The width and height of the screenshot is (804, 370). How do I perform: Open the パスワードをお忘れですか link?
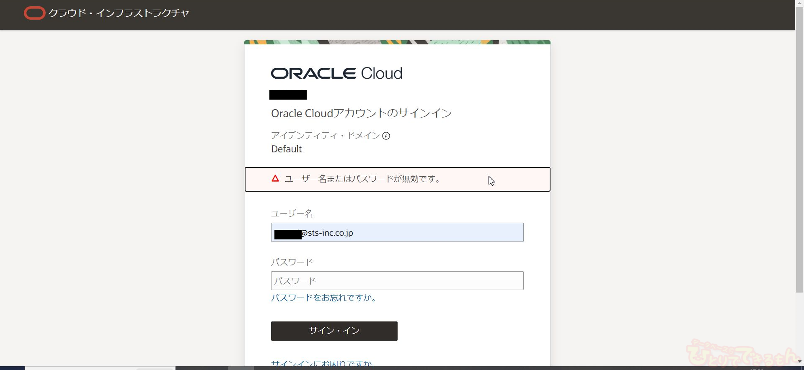pyautogui.click(x=324, y=298)
